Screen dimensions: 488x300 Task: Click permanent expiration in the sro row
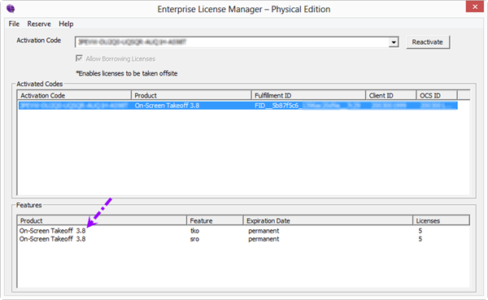click(264, 239)
